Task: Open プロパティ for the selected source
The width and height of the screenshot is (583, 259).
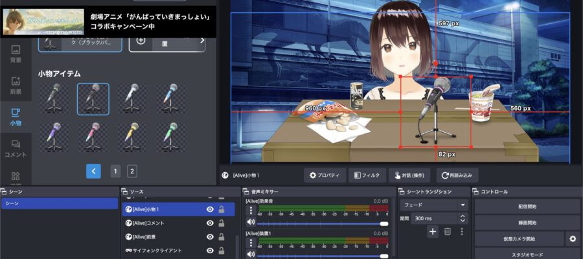Action: click(x=325, y=175)
